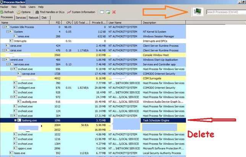Click the cmdagent.exe process icon
The image size is (246, 157).
[15, 87]
